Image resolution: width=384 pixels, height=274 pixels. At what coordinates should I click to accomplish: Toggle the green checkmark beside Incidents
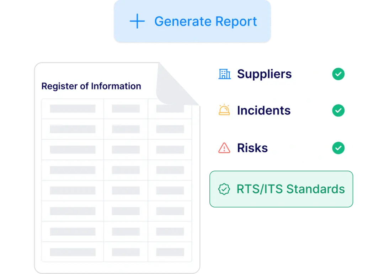point(338,111)
